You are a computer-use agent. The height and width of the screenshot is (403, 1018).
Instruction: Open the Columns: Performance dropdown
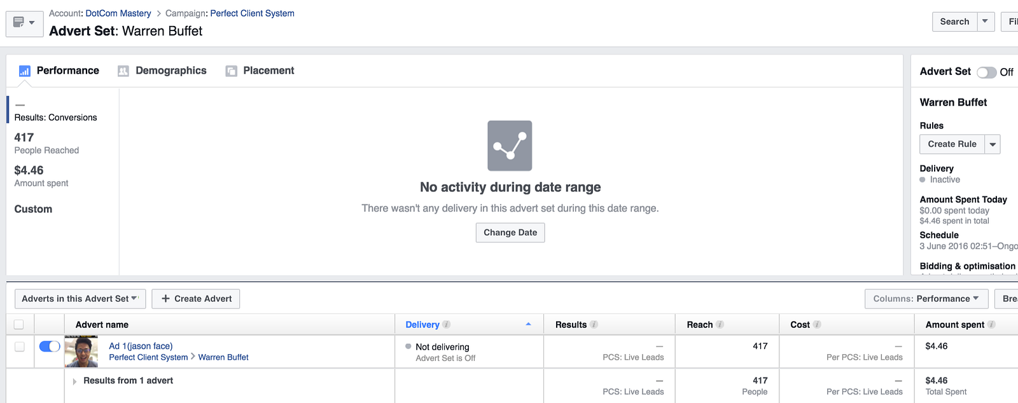click(926, 299)
